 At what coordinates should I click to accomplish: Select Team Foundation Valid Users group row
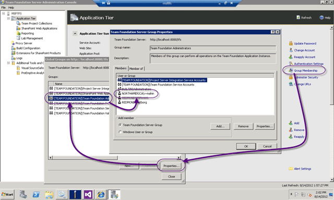(79, 114)
